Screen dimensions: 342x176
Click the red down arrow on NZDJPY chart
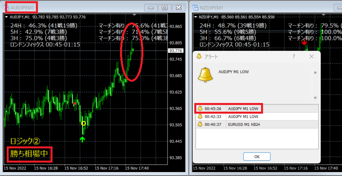point(304,42)
